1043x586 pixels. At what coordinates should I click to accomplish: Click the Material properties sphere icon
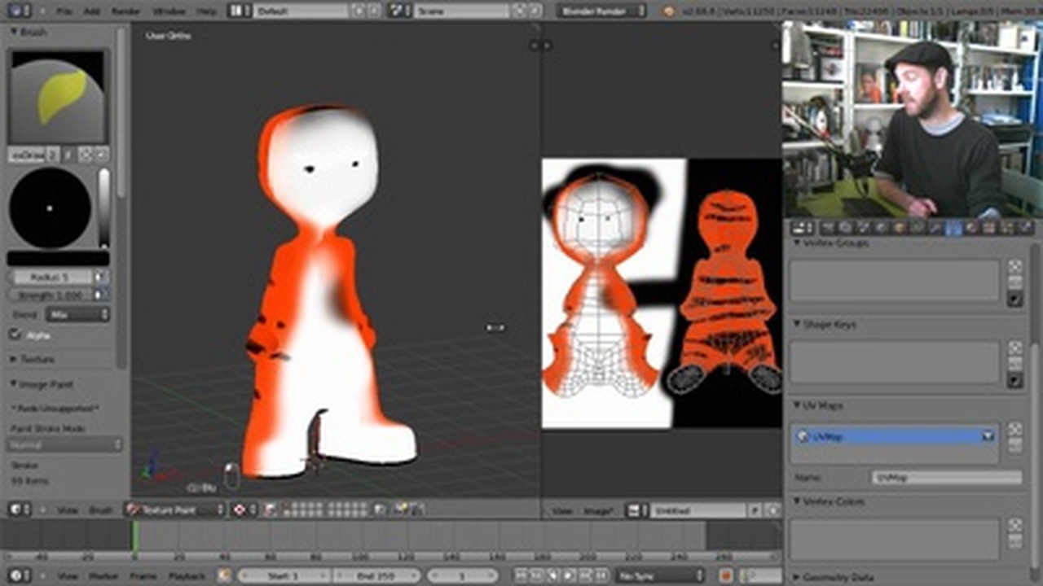coord(970,229)
